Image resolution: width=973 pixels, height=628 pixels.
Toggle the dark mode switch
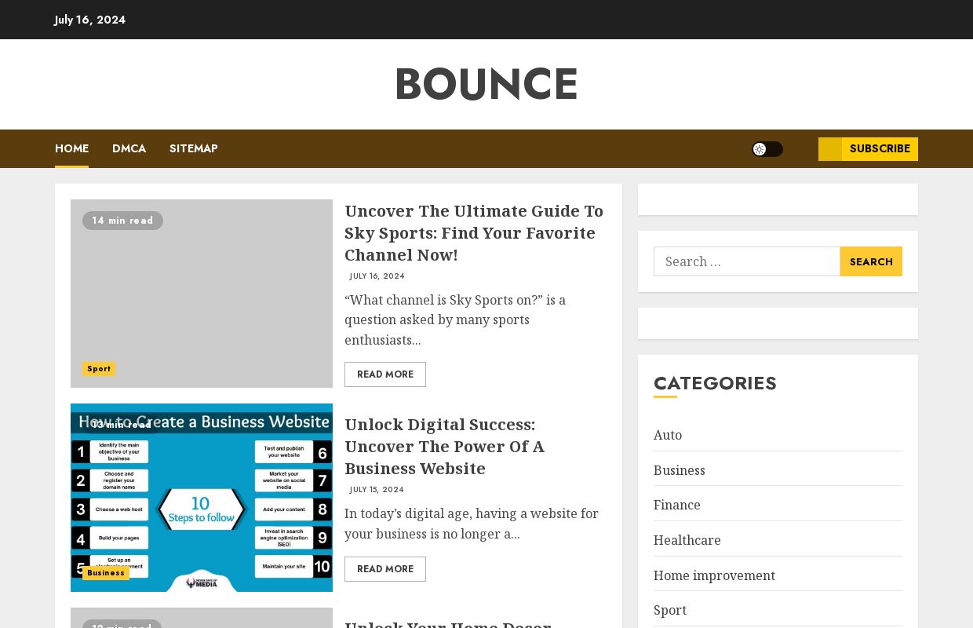(767, 149)
